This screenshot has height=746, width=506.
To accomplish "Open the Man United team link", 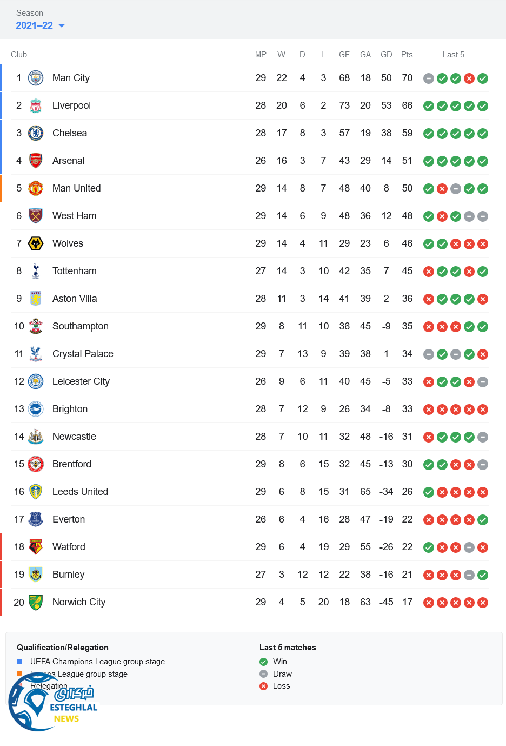I will (x=77, y=188).
